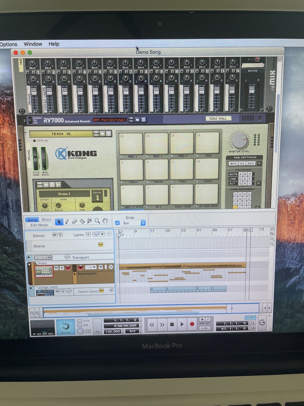
Task: Click the Kong CRASH drum pad
Action: tap(207, 169)
